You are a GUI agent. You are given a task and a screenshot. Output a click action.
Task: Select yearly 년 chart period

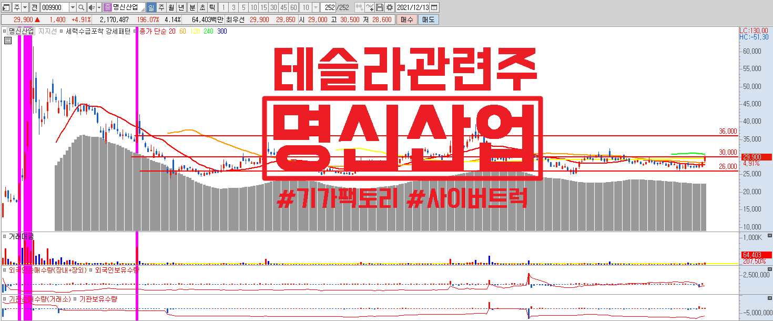point(181,7)
